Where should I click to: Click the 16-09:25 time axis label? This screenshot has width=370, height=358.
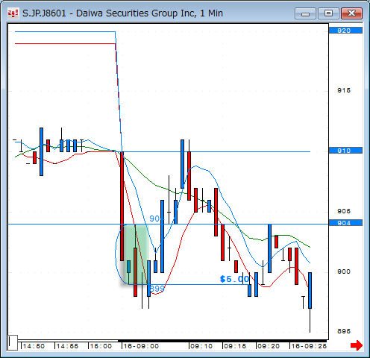click(x=309, y=346)
